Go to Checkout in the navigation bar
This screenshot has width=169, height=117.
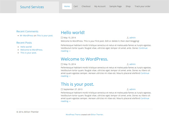[x=86, y=6]
